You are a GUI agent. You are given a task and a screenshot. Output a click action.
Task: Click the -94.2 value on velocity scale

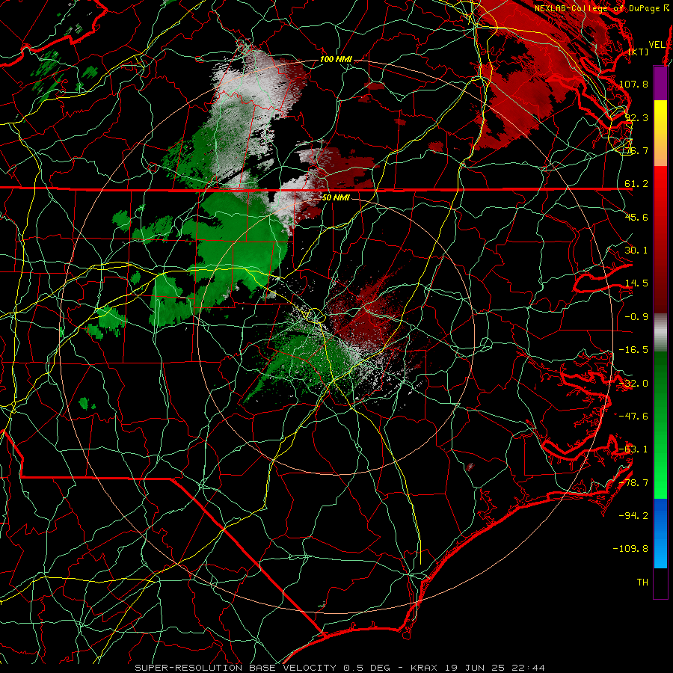(633, 516)
